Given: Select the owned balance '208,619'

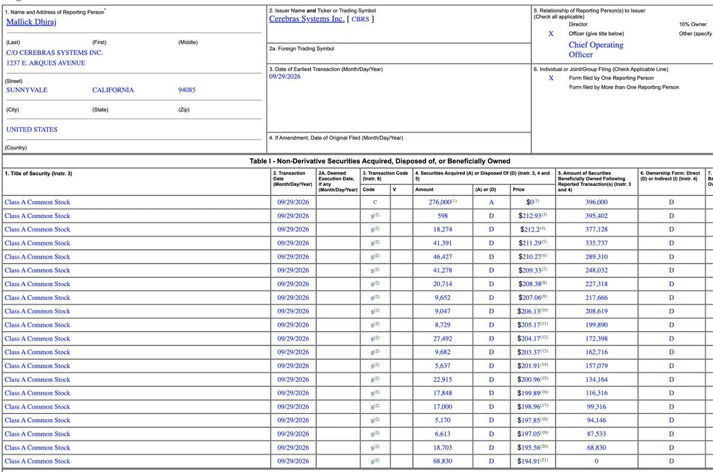Looking at the screenshot, I should click(x=596, y=311).
